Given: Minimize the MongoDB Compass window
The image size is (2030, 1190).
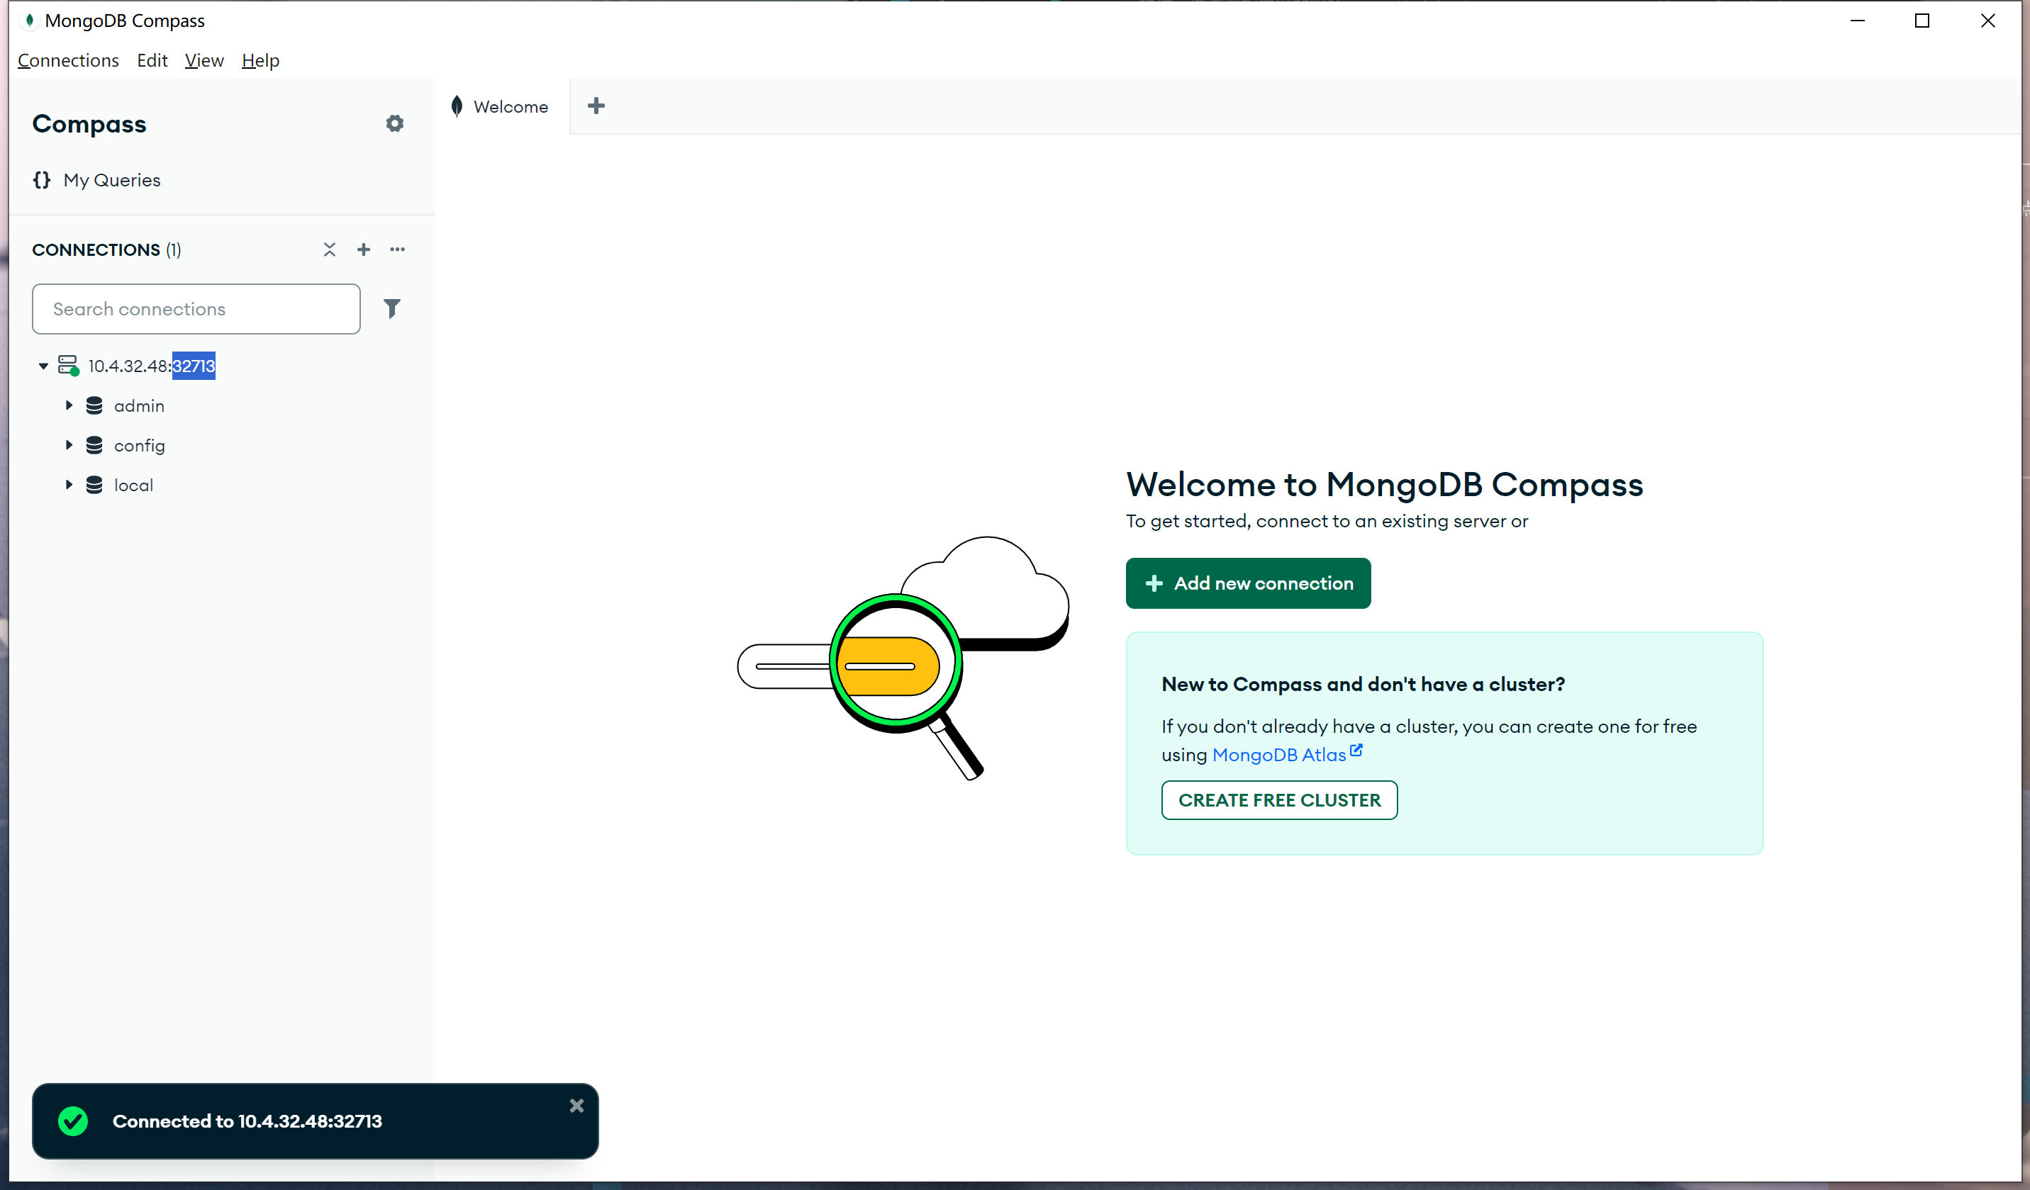Looking at the screenshot, I should 1858,20.
